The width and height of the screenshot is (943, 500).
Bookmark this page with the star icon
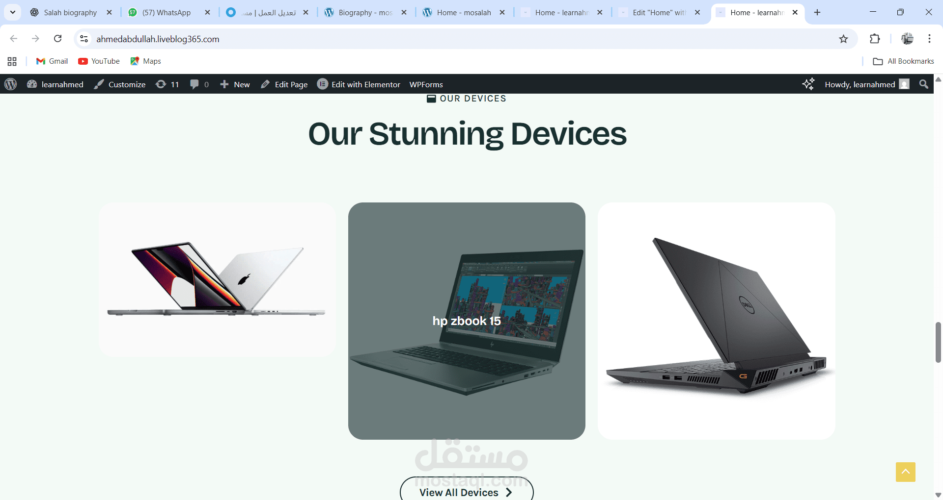843,39
